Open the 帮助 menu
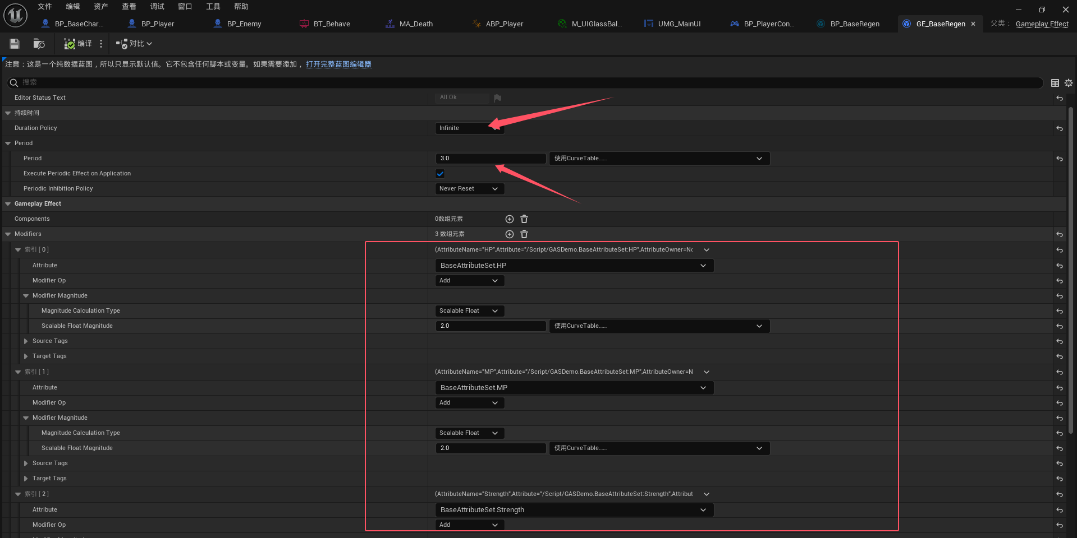 (241, 7)
